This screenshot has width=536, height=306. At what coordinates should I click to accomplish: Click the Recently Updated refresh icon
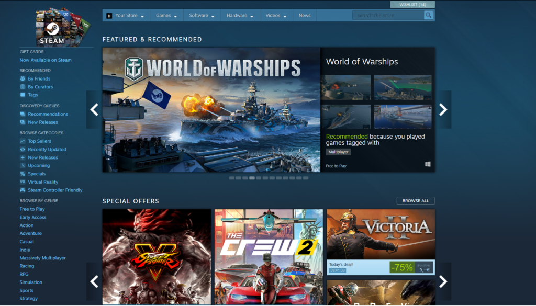click(x=23, y=149)
